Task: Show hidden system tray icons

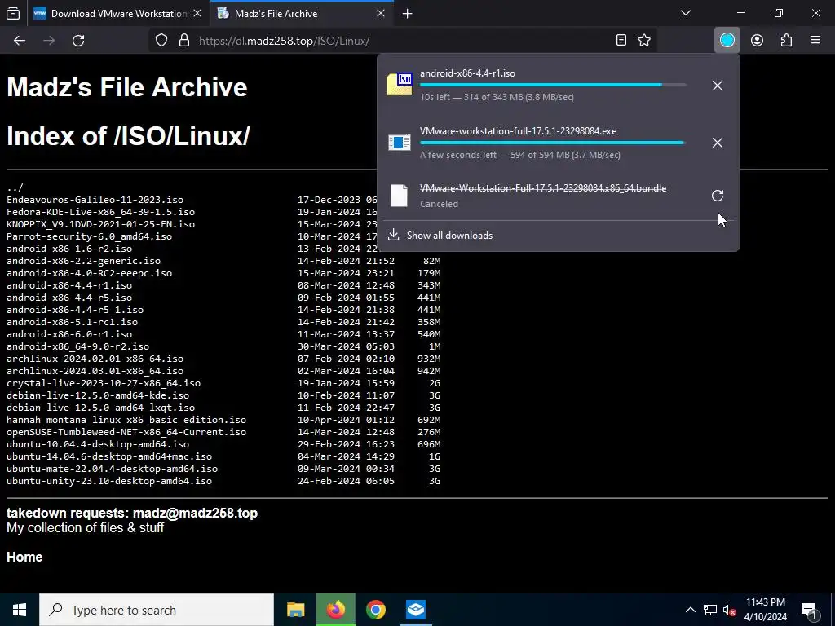Action: 690,610
